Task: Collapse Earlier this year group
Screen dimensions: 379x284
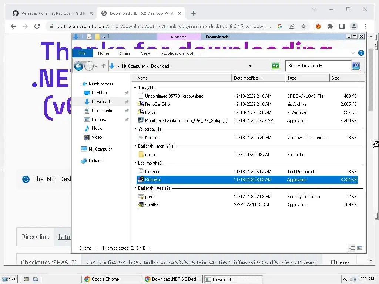Action: [135, 188]
